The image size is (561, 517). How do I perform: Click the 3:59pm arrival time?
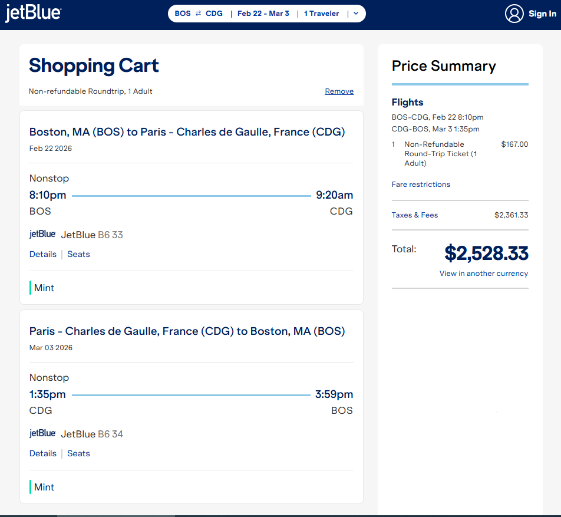pos(334,394)
